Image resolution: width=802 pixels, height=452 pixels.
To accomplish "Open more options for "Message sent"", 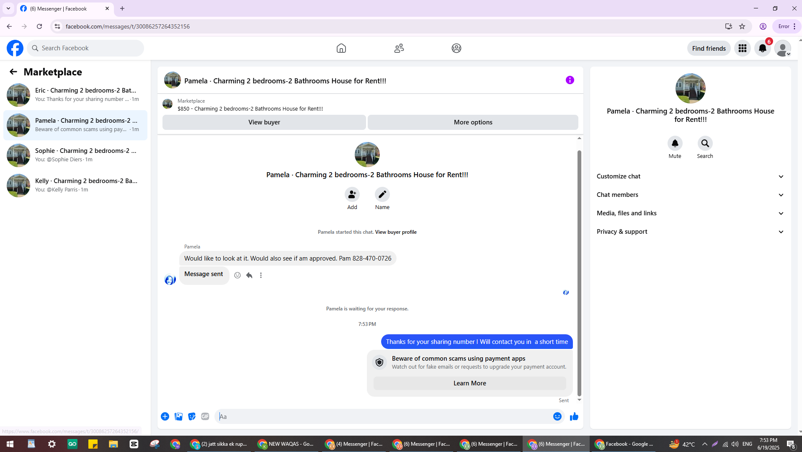I will coord(261,275).
